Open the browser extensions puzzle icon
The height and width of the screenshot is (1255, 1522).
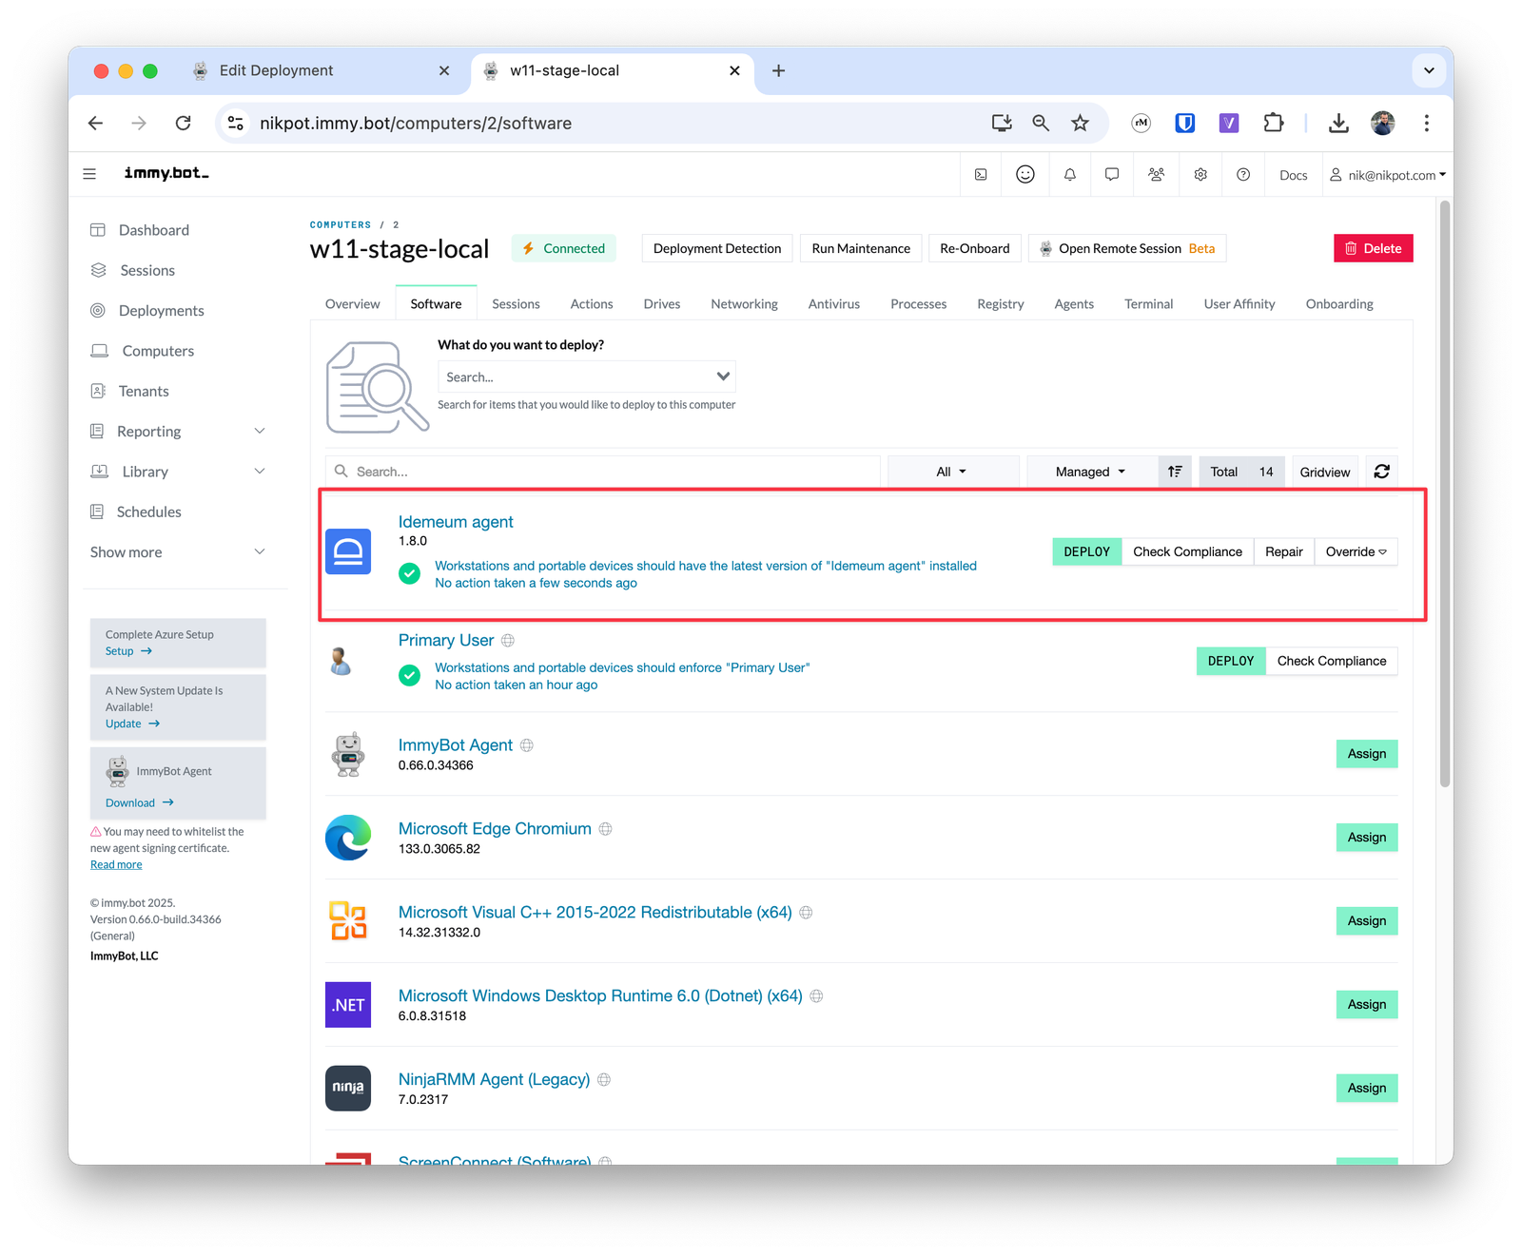tap(1273, 123)
